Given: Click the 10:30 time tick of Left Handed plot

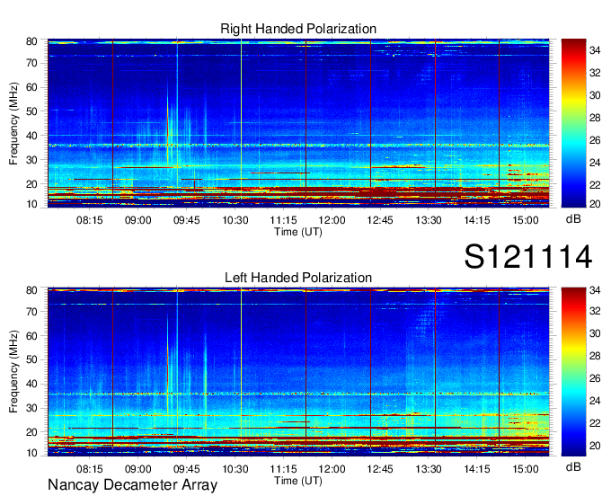Looking at the screenshot, I should [235, 469].
